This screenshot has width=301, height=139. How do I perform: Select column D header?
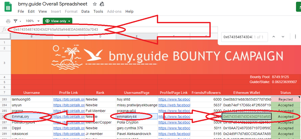(x=100, y=37)
